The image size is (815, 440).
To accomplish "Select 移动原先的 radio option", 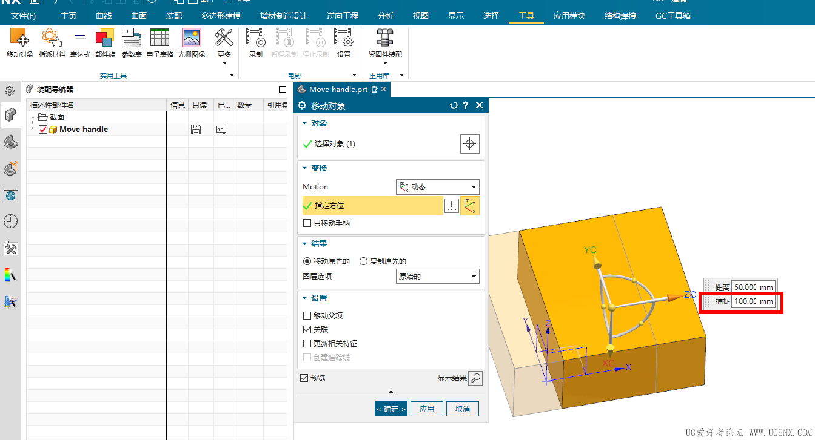I will 307,261.
